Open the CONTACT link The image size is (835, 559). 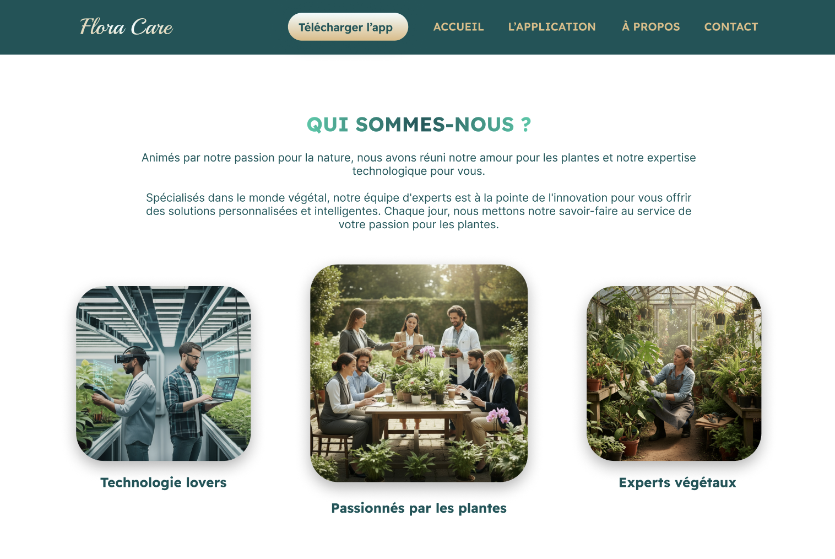point(731,27)
